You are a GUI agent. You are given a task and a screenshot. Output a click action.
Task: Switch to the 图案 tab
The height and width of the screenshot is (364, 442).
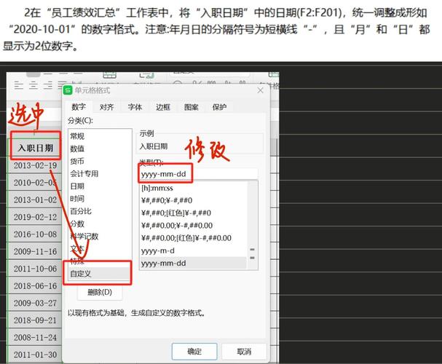(x=191, y=107)
